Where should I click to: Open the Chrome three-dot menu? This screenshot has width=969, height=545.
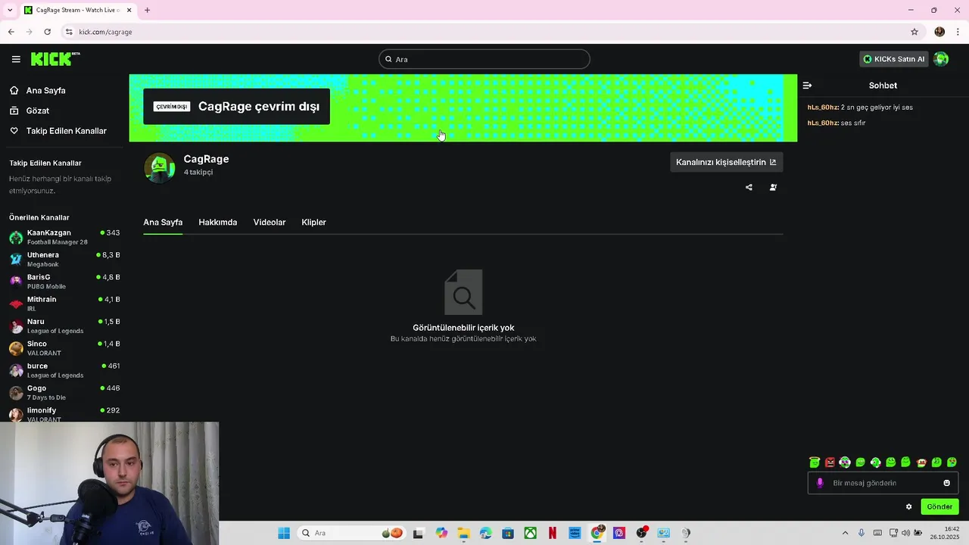point(958,32)
